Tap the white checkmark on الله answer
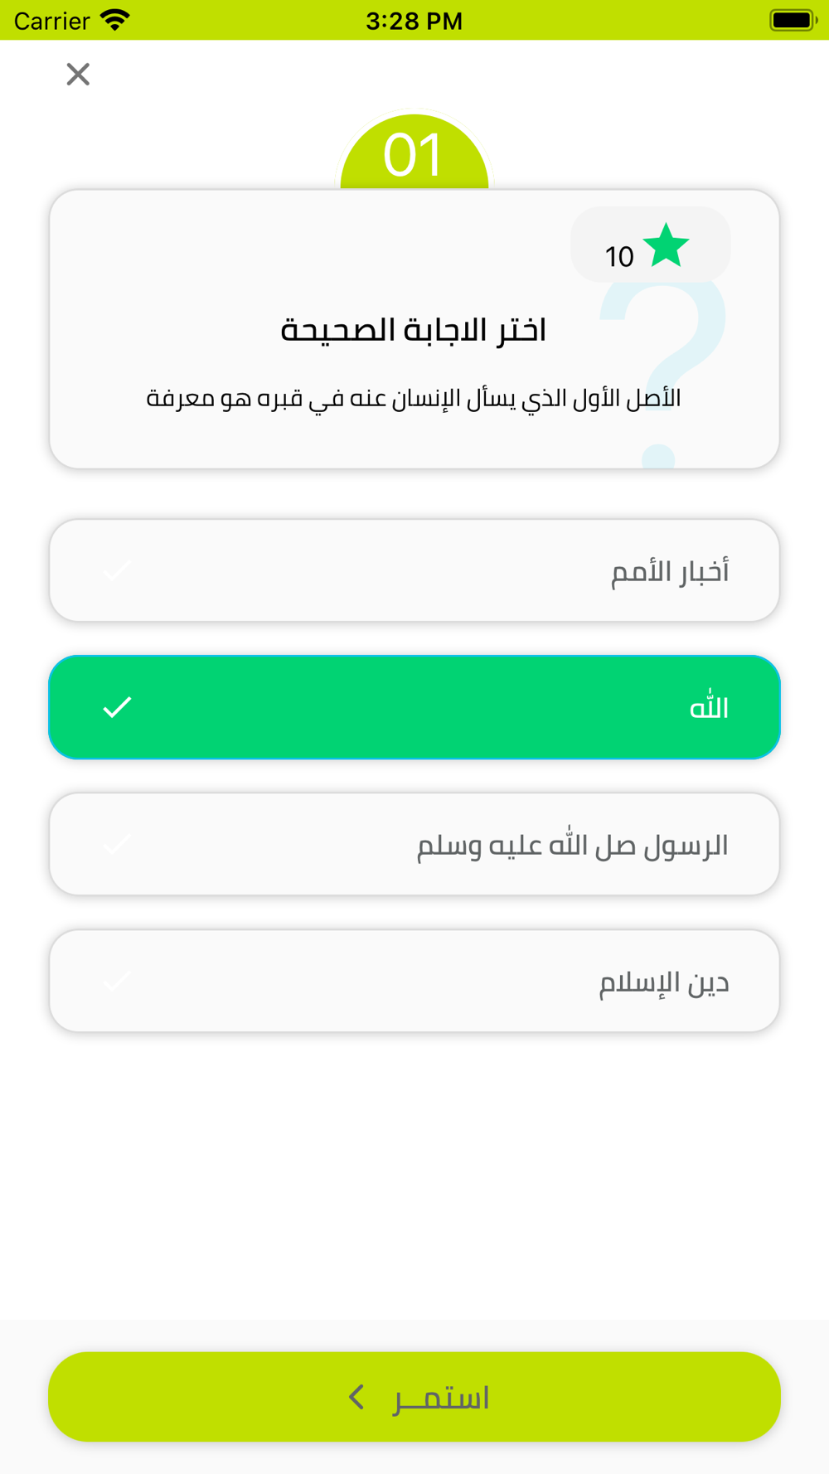829x1474 pixels. click(117, 707)
